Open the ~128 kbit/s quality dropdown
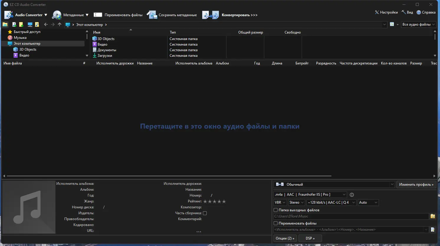Image resolution: width=440 pixels, height=246 pixels. tap(331, 202)
